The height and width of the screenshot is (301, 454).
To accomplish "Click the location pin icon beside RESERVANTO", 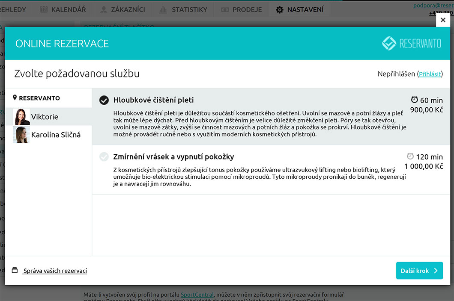I will [15, 97].
